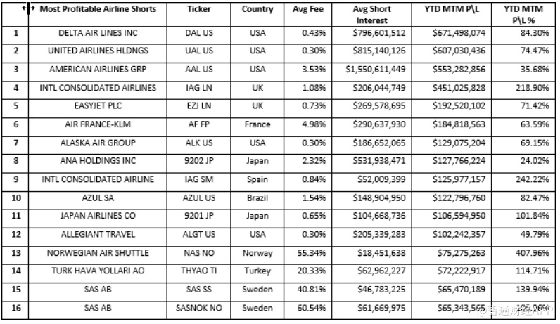The height and width of the screenshot is (324, 560).
Task: Select the SASNOK NO ticker cell
Action: tap(199, 308)
